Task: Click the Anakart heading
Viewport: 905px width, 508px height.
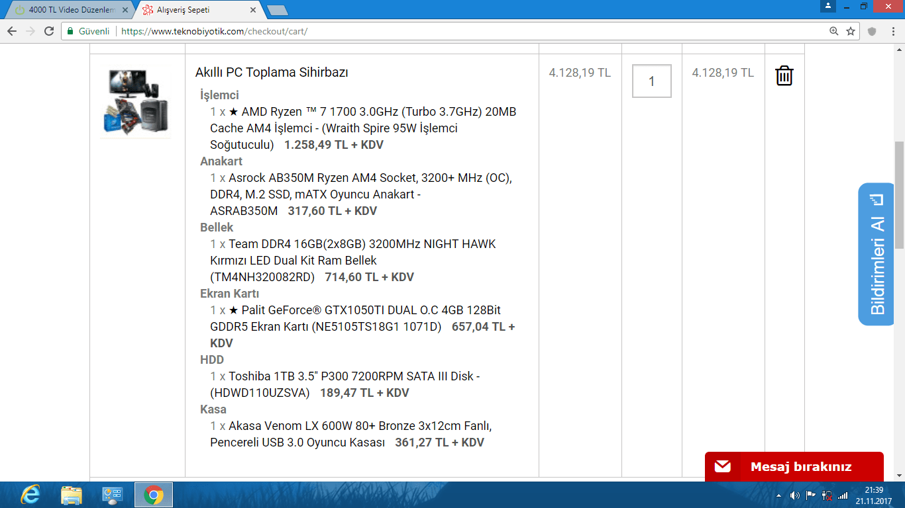Action: coord(221,161)
